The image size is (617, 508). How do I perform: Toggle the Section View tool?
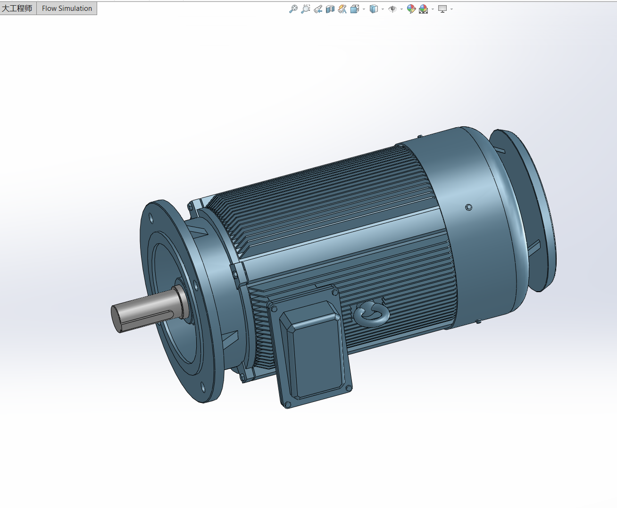[x=330, y=9]
